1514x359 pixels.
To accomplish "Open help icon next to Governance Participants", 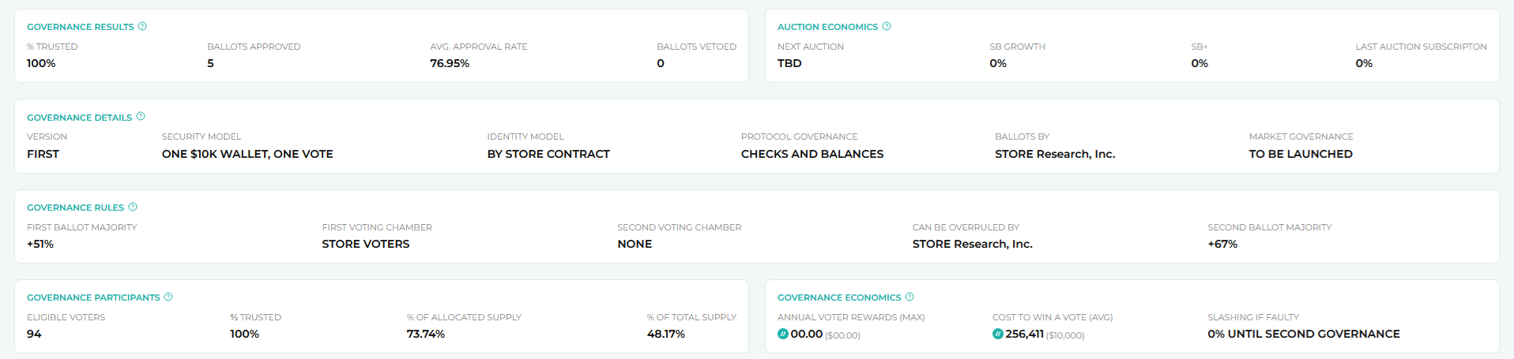I will point(168,297).
